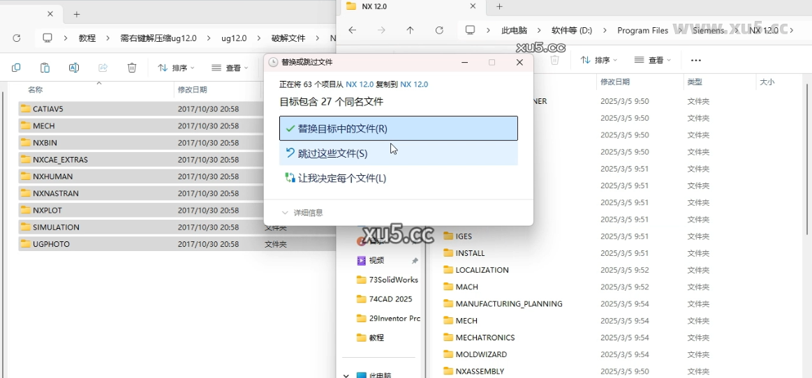
Task: Select the NXNASTRAN folder in left list
Action: [55, 193]
